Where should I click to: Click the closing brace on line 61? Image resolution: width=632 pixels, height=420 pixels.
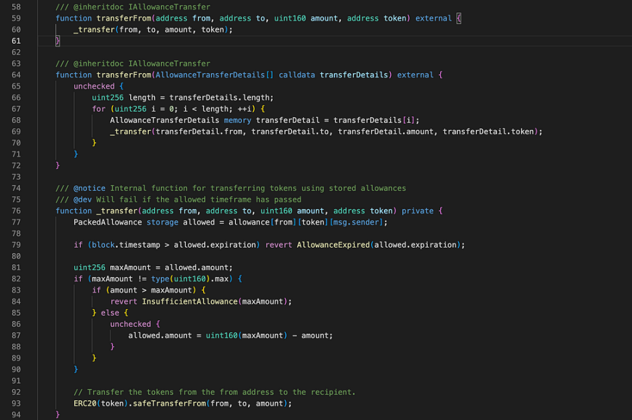coord(58,41)
